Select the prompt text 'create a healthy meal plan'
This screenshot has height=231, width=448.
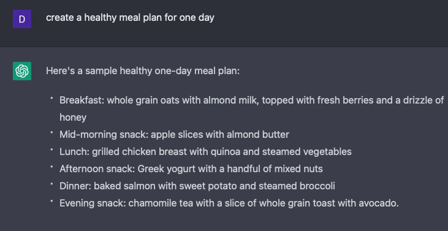coord(104,18)
